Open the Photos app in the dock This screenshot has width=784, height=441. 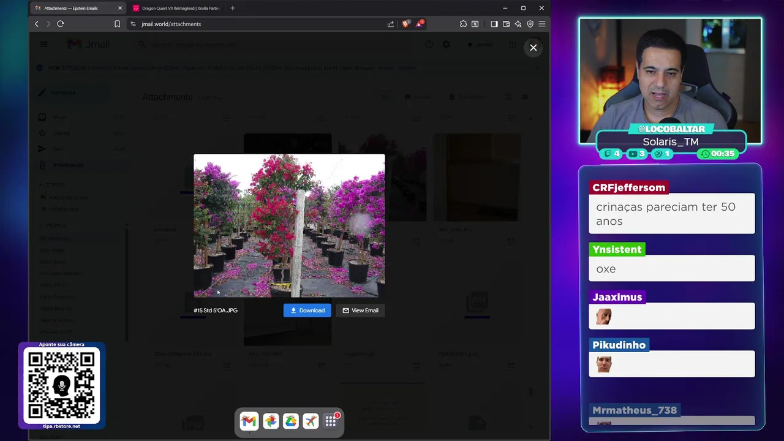coord(270,421)
